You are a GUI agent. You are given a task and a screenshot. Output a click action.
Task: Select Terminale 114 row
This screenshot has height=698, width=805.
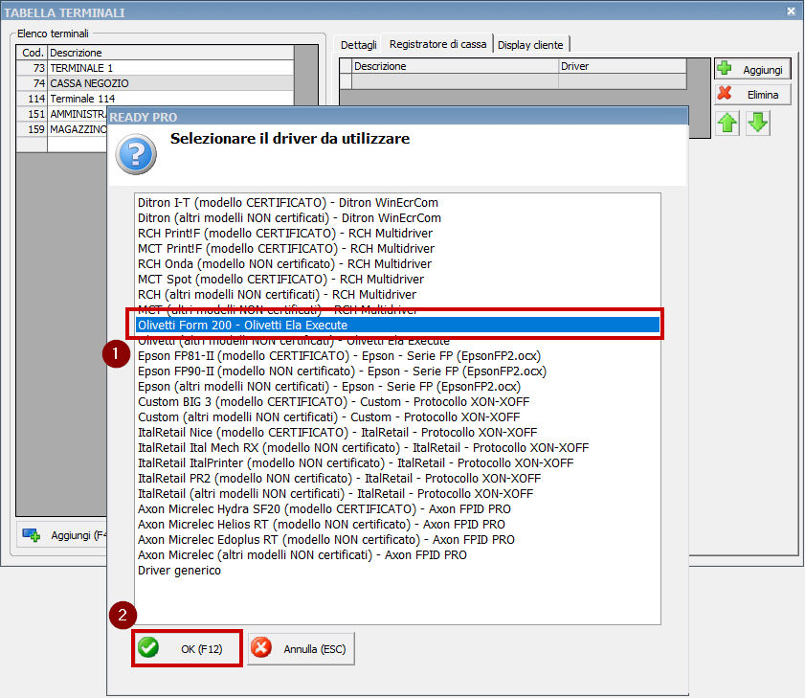pos(155,99)
